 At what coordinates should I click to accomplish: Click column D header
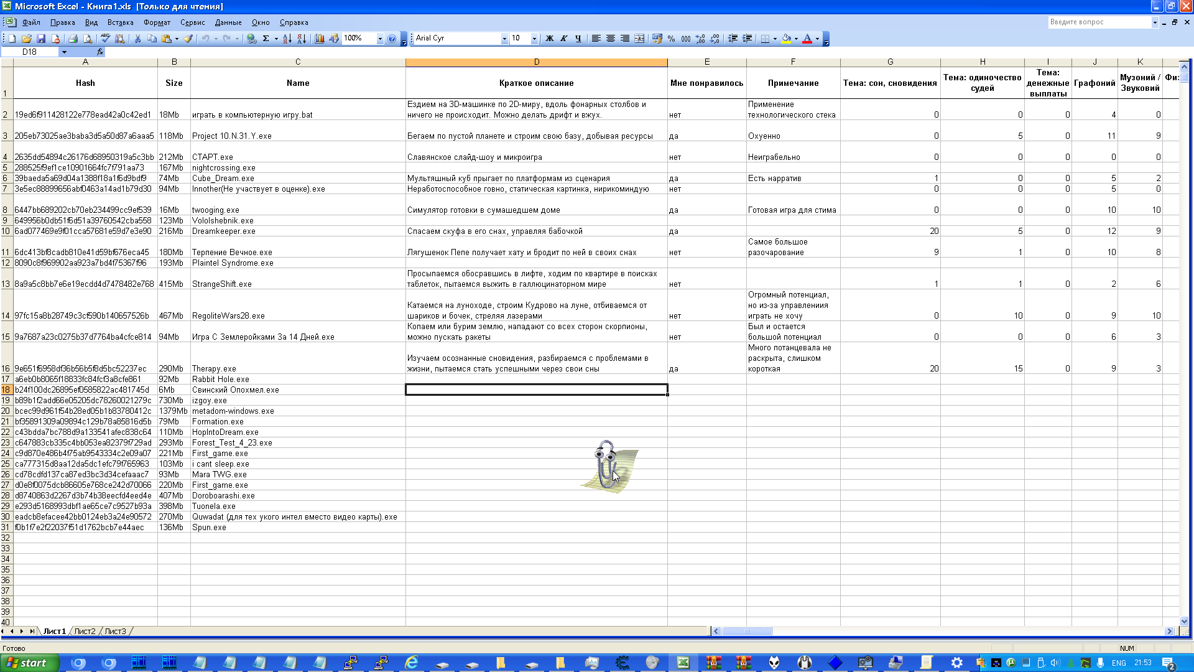pos(536,62)
